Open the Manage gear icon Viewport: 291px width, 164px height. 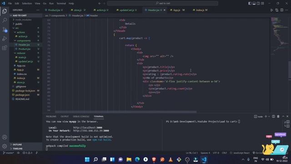pos(5,146)
